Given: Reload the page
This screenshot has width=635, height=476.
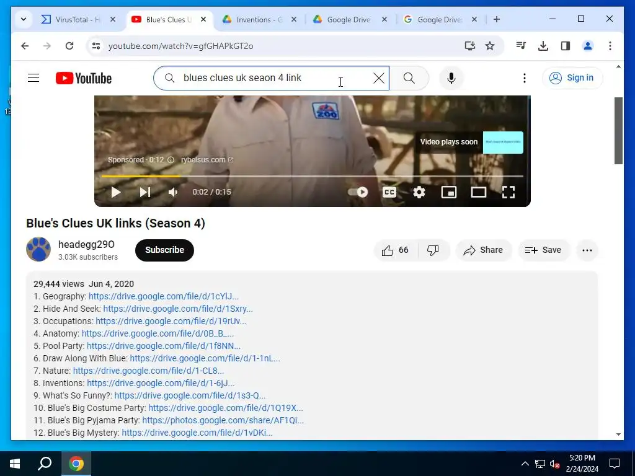Looking at the screenshot, I should pyautogui.click(x=69, y=46).
